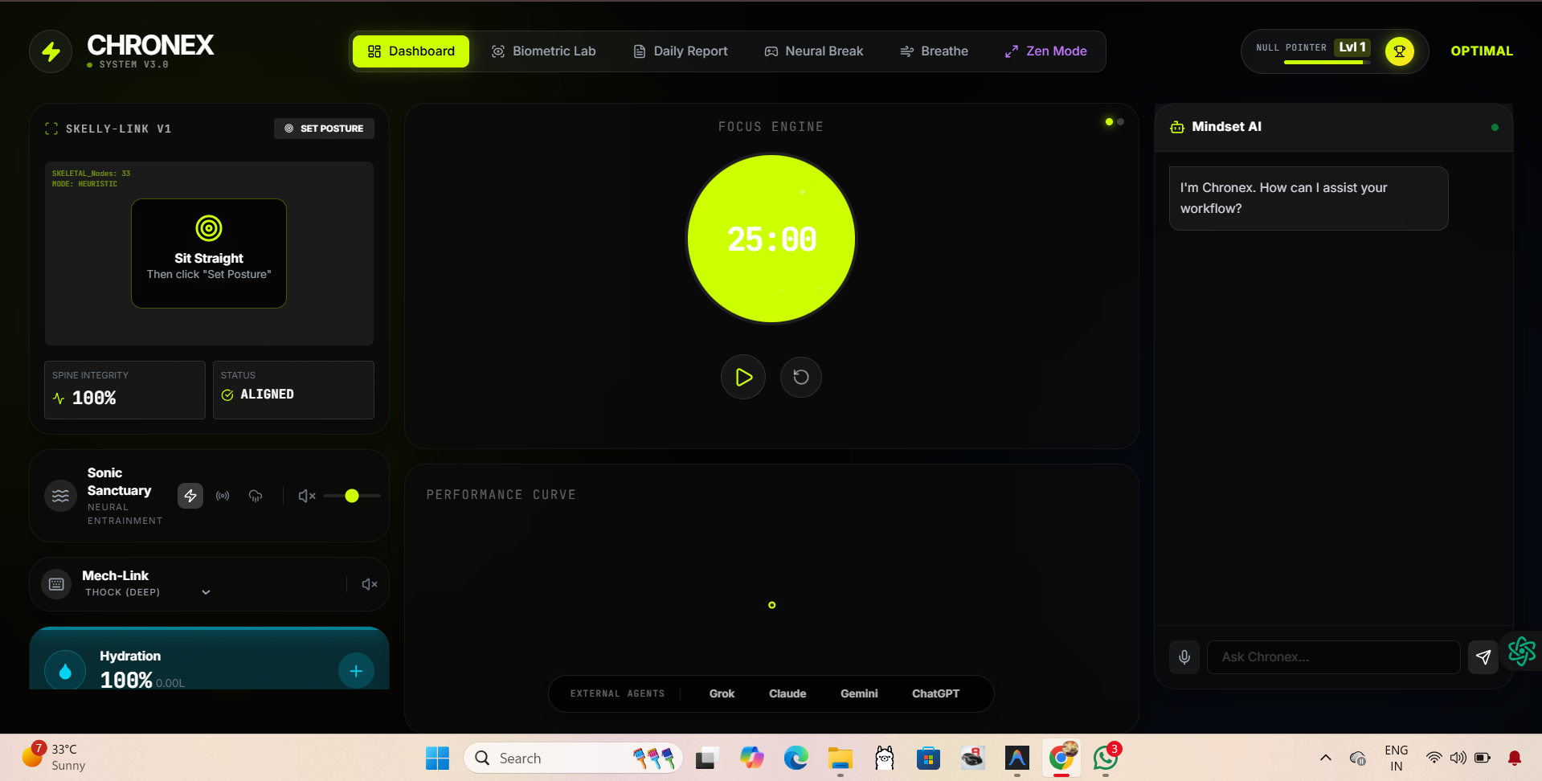
Task: Add water with the Hydration plus button
Action: [356, 671]
